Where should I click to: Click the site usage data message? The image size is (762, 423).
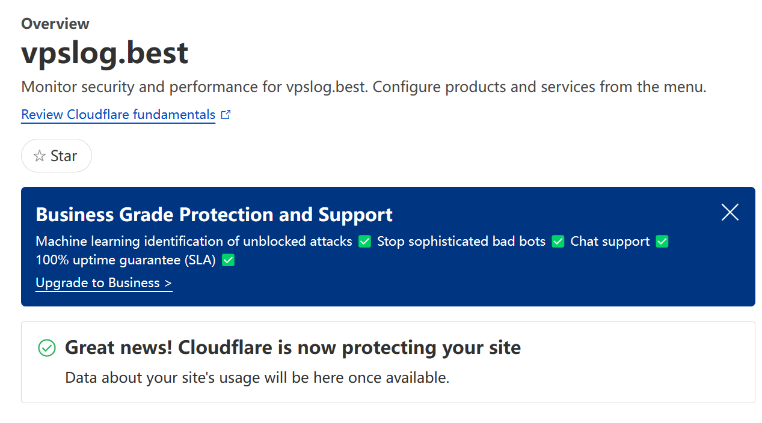[257, 378]
